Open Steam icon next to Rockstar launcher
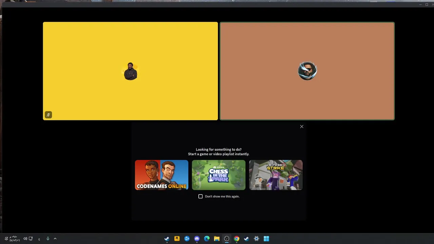The height and width of the screenshot is (244, 434). (167, 239)
